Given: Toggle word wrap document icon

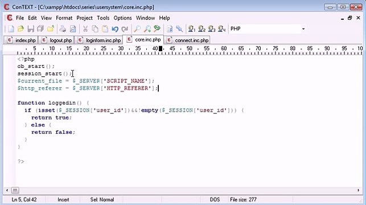Looking at the screenshot, I should tap(170, 29).
